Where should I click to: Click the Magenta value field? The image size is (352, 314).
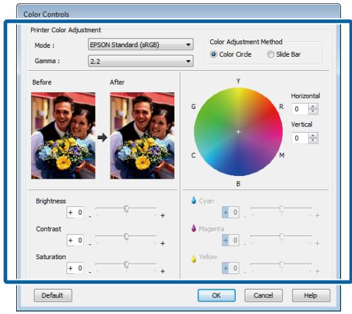coord(231,240)
